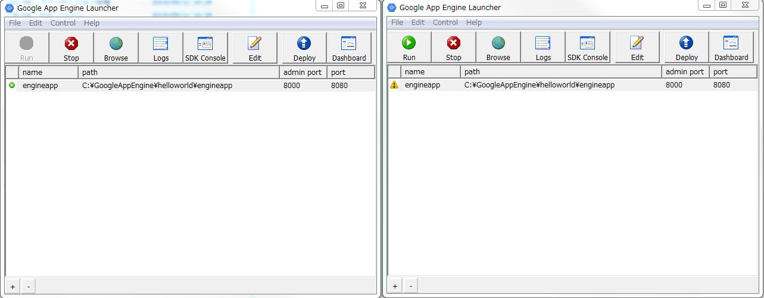Maximize the left Launcher window

[341, 5]
